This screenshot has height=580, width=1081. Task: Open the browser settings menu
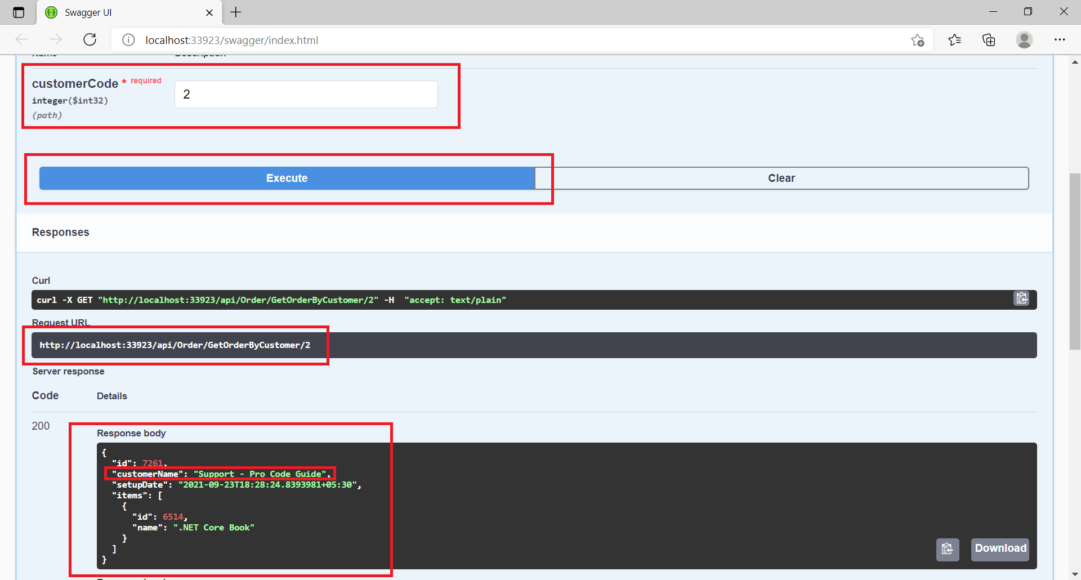click(x=1061, y=39)
